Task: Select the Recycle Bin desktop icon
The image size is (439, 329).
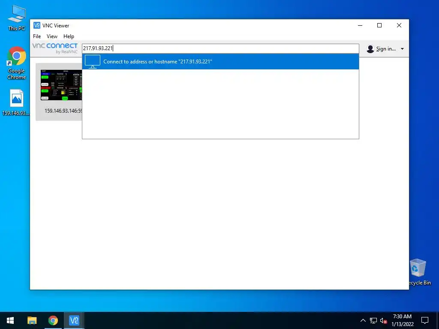Action: 418,272
